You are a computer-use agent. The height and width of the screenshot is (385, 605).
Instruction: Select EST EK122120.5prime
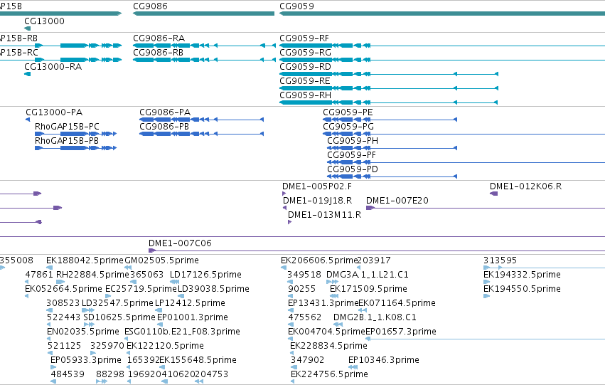(x=165, y=346)
